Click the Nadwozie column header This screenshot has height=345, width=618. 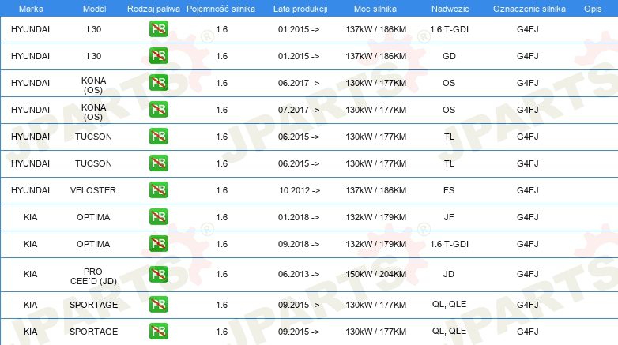450,9
